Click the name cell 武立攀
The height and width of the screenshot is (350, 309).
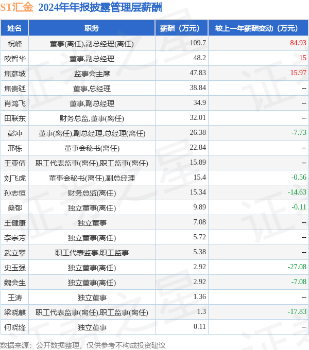(15, 253)
